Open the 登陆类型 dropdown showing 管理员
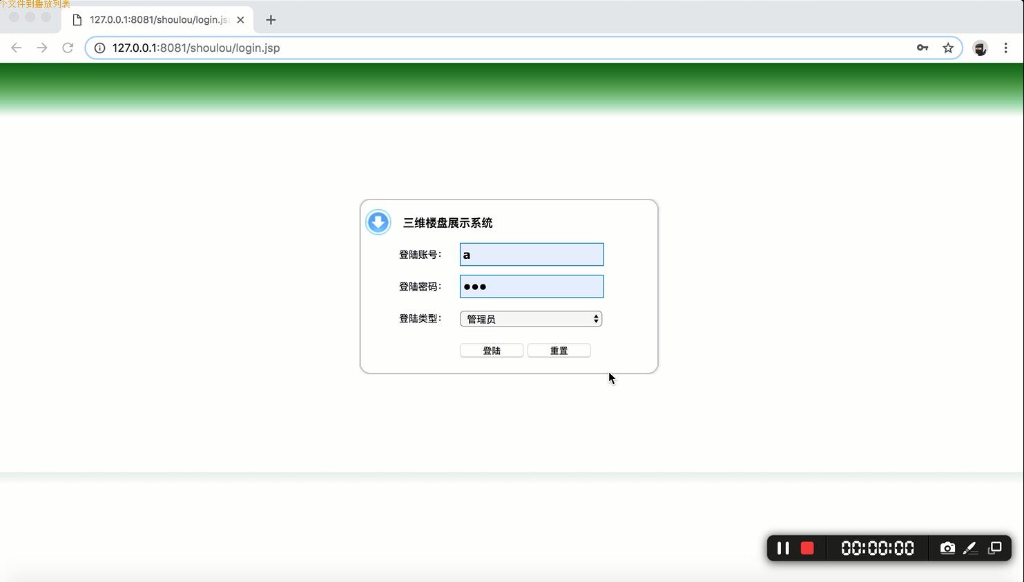This screenshot has width=1024, height=582. [531, 318]
